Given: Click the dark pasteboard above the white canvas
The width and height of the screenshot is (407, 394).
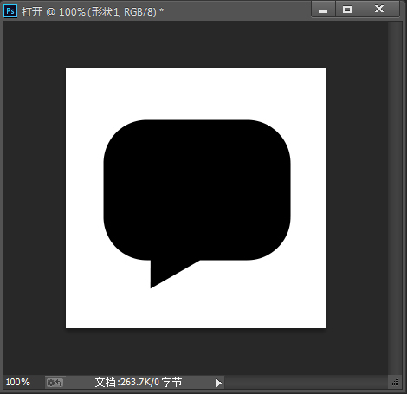Looking at the screenshot, I should pos(196,45).
